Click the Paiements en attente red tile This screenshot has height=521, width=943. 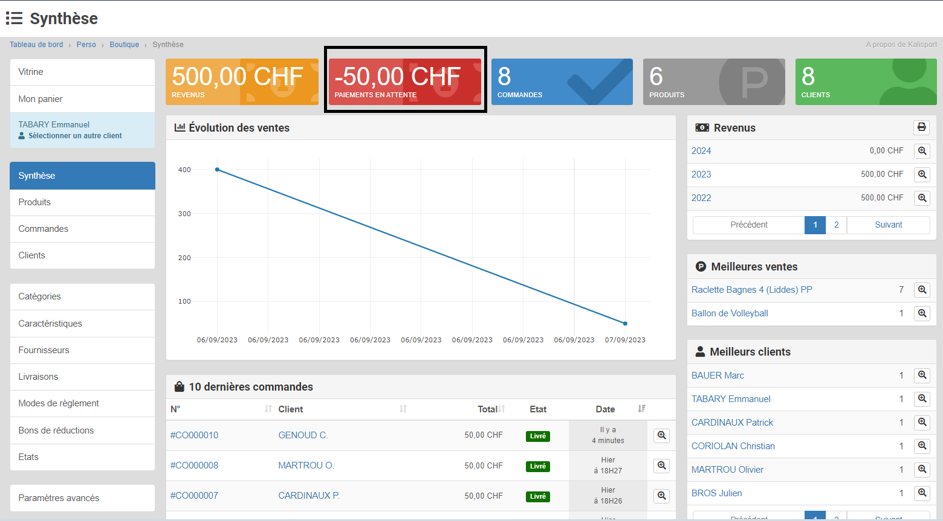(x=404, y=82)
